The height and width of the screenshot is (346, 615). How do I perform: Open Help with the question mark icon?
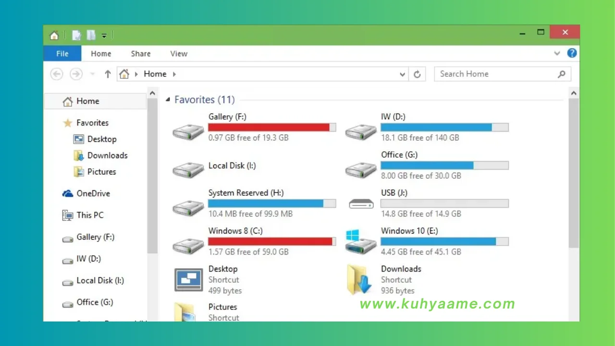[x=572, y=53]
